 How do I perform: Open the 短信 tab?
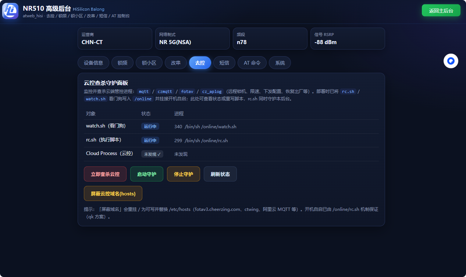[224, 63]
